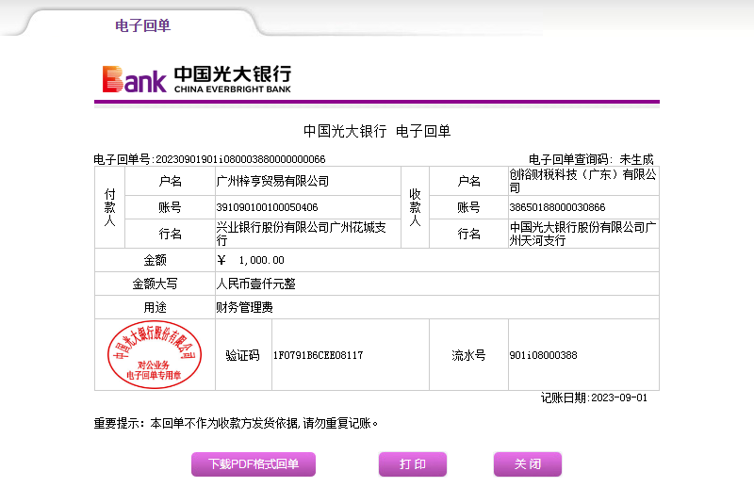Click 人民币壹仟元整 amount in words
Image resolution: width=754 pixels, height=503 pixels.
256,284
